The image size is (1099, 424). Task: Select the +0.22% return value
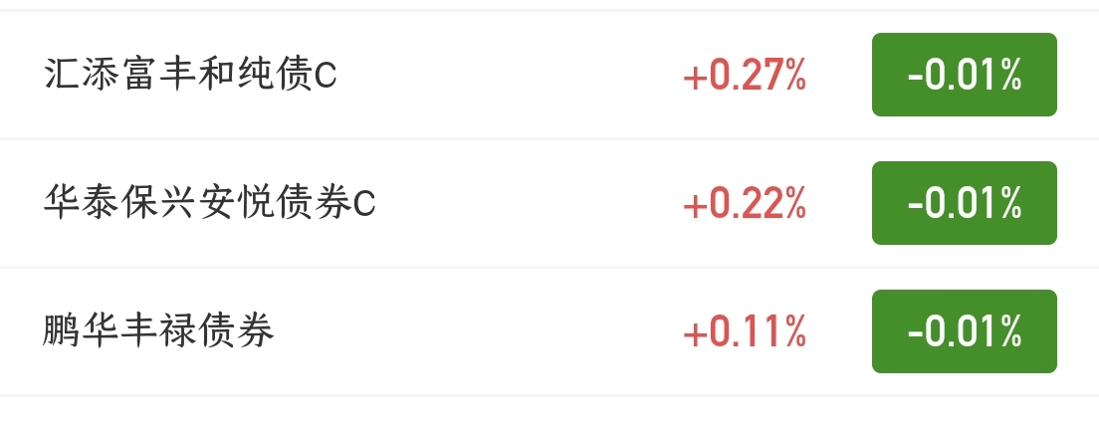click(x=745, y=204)
